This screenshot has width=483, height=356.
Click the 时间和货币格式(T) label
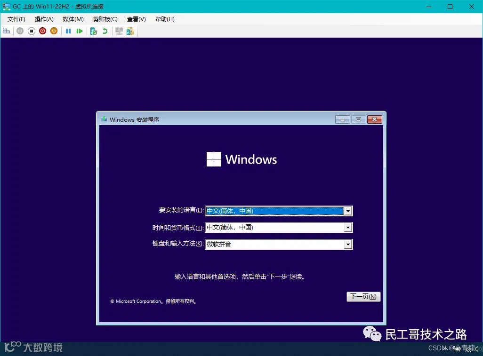pyautogui.click(x=178, y=228)
